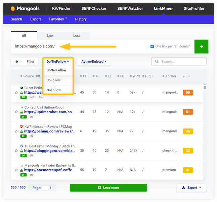Click the URL field with https://mangools.com/

[78, 46]
